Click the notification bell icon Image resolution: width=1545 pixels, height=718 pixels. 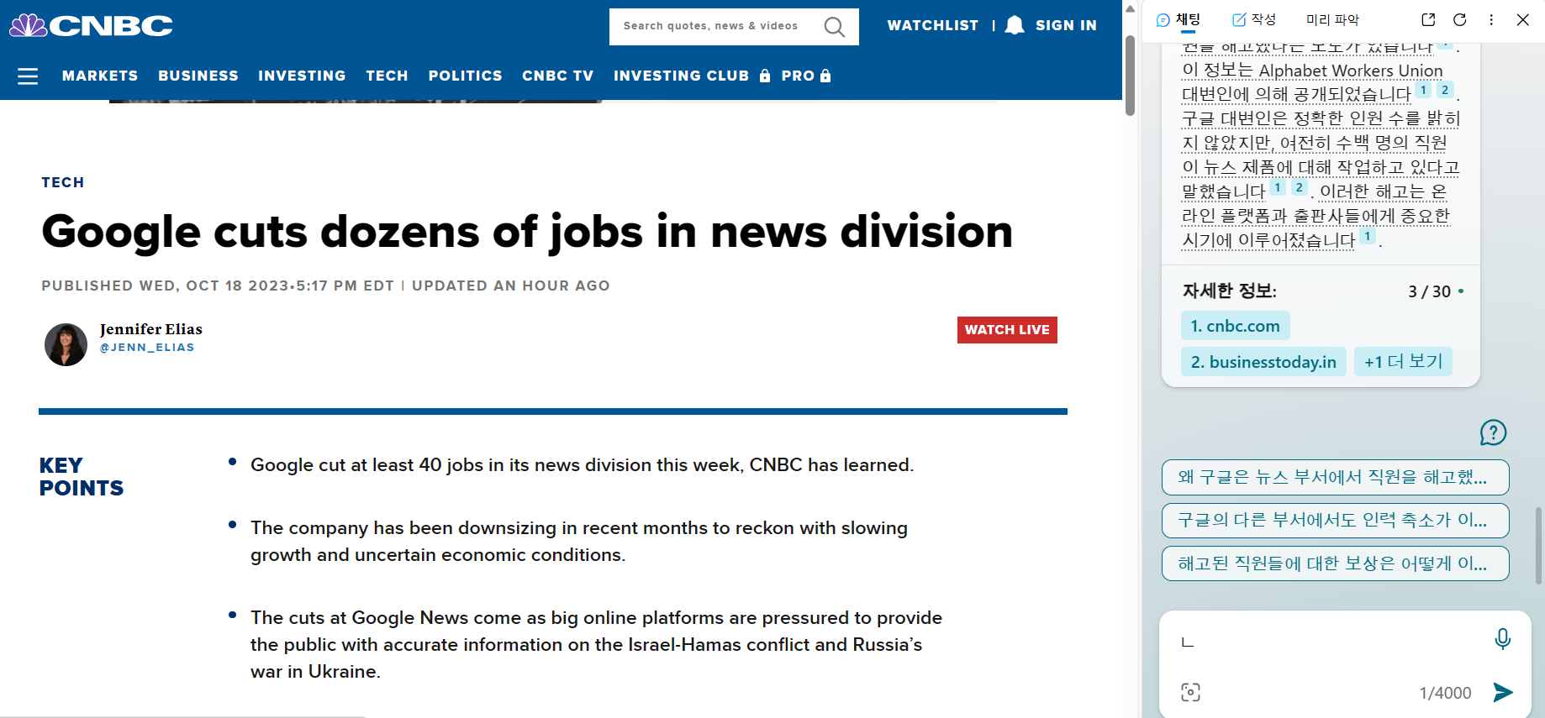click(x=1015, y=25)
